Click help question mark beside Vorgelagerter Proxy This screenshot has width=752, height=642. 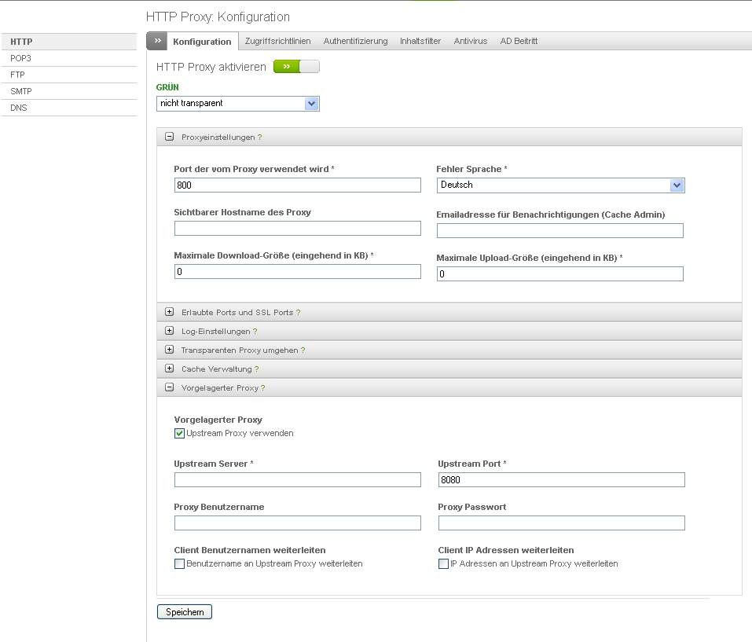[263, 388]
